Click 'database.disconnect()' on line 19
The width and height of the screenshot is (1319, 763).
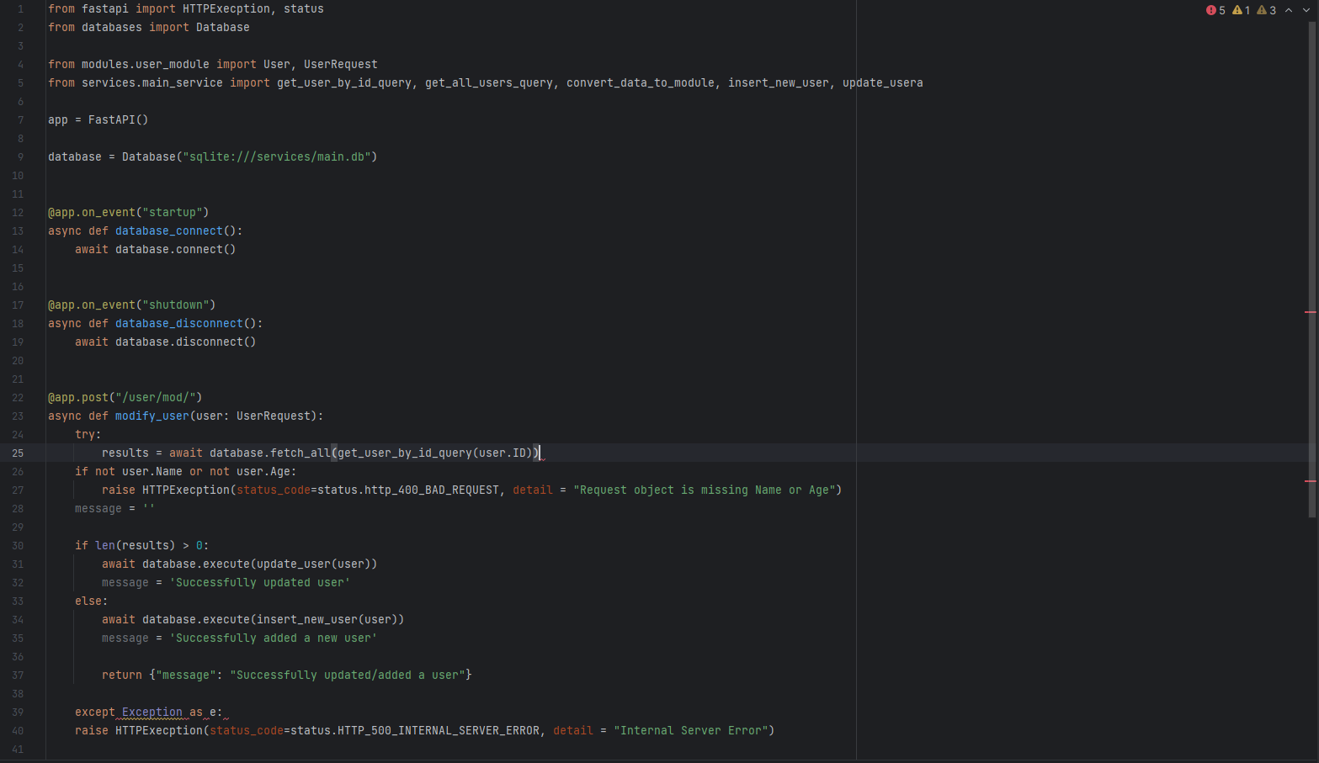pyautogui.click(x=186, y=342)
